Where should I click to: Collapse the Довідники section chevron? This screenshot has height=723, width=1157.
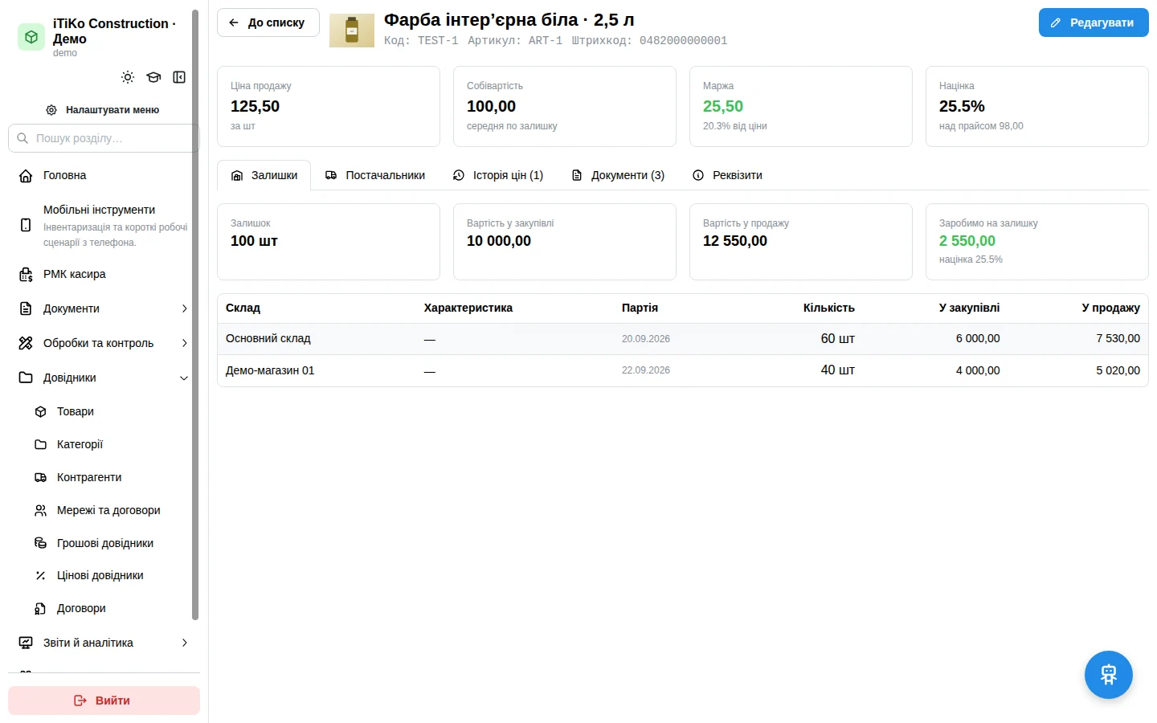pos(184,378)
